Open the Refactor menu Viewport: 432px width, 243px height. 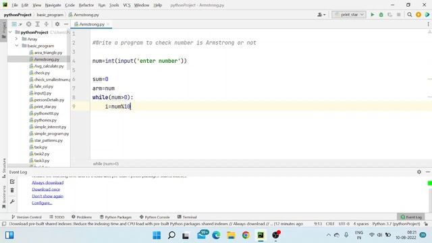click(x=86, y=5)
